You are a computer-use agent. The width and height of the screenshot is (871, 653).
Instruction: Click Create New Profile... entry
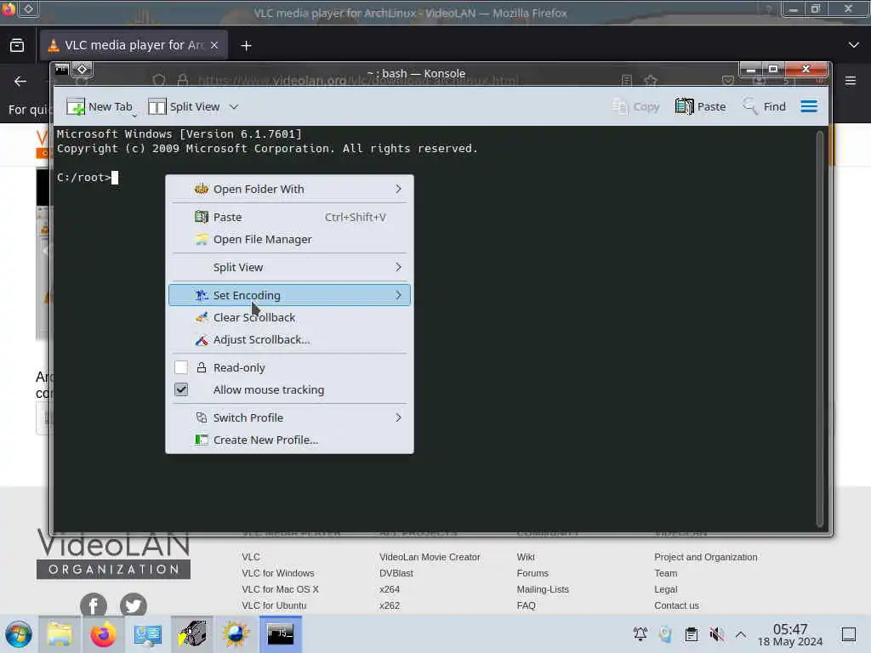289,440
